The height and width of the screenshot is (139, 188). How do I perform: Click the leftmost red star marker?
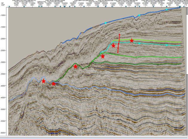(x=44, y=81)
